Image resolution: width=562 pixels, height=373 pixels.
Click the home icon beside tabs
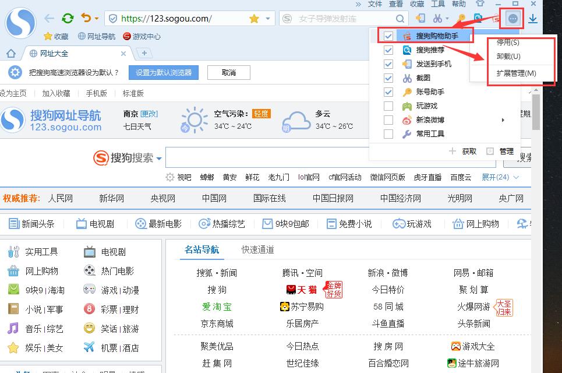11,54
